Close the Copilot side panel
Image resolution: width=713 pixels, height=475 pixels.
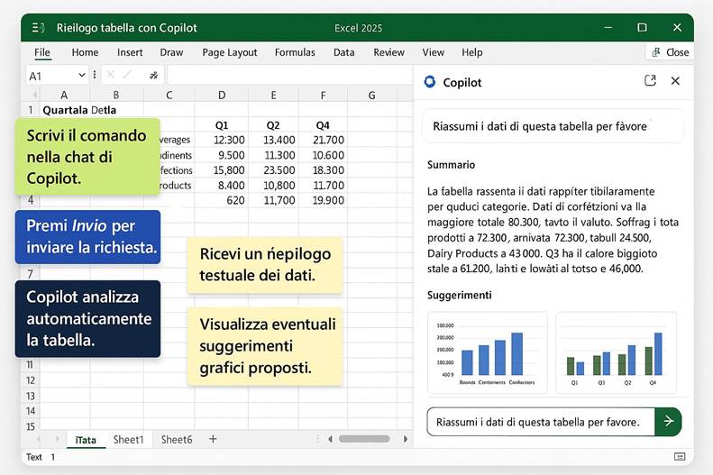point(675,81)
